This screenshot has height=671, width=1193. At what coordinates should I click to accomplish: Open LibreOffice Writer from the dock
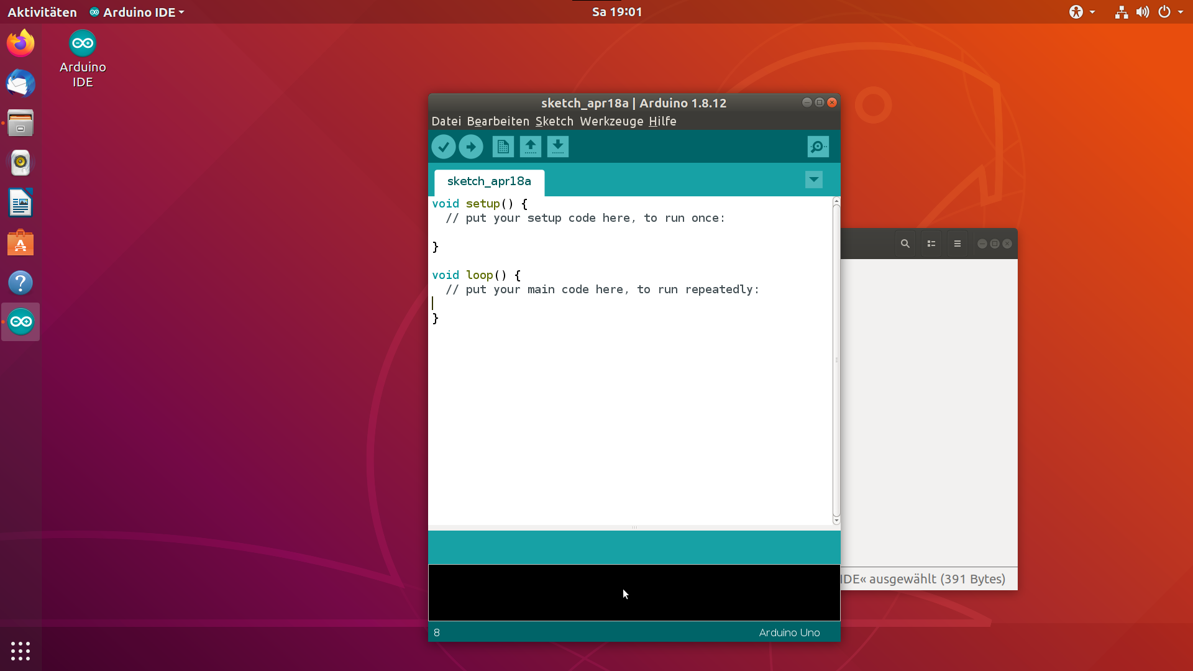[21, 203]
